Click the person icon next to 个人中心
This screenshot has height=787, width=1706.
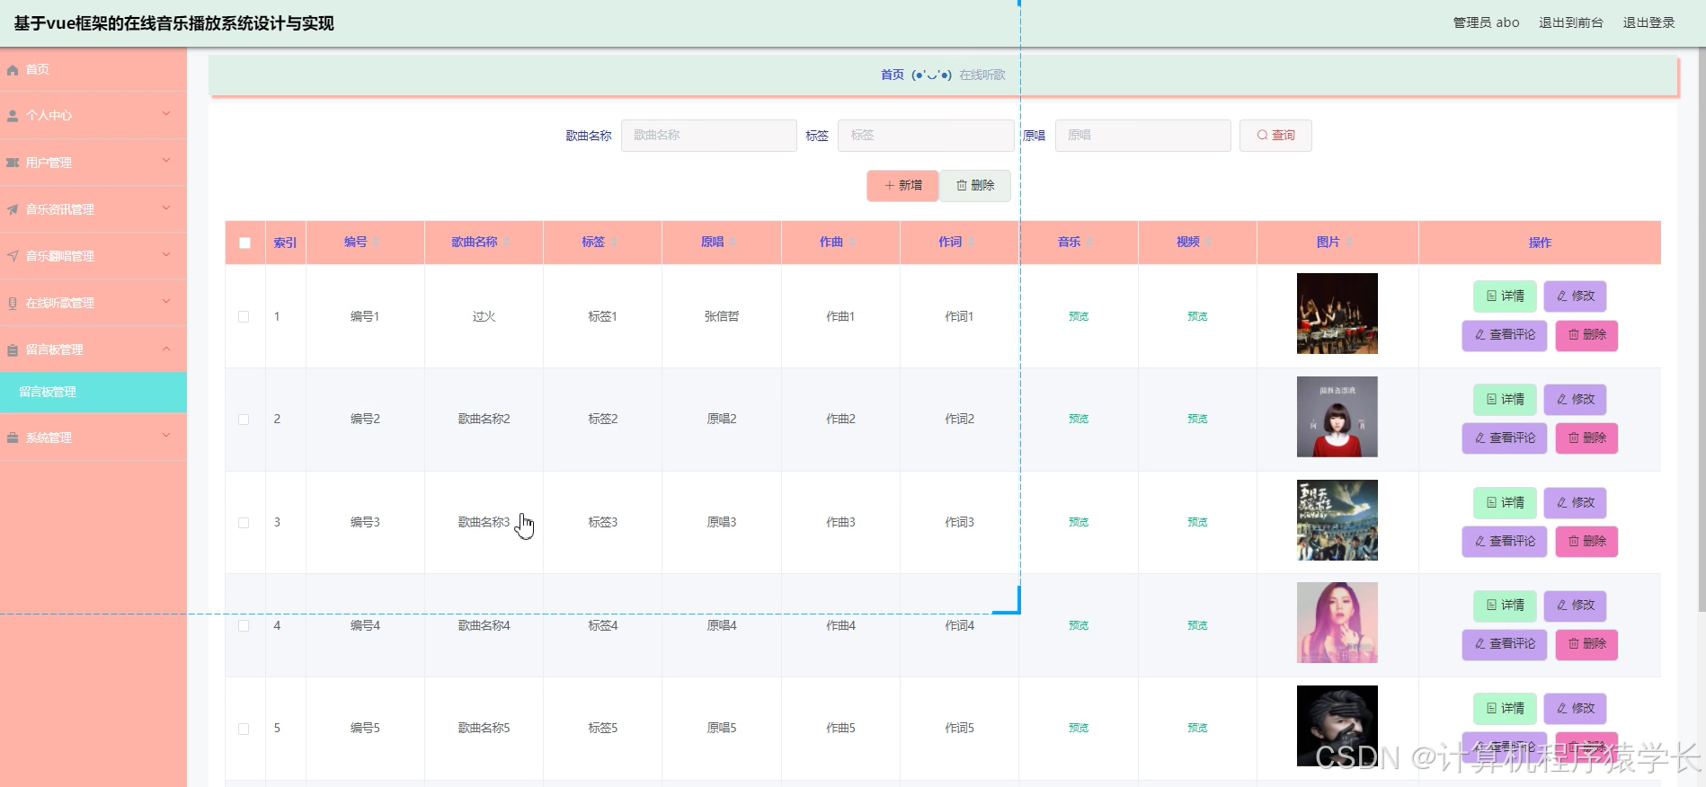(x=13, y=116)
